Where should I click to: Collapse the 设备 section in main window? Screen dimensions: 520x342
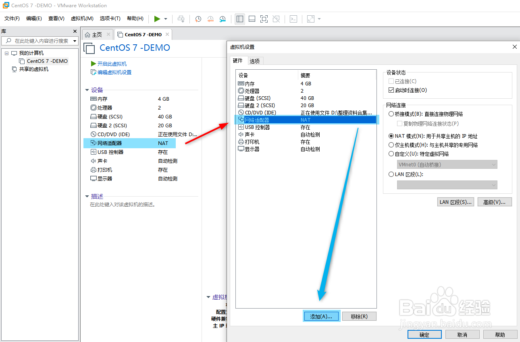pos(87,90)
